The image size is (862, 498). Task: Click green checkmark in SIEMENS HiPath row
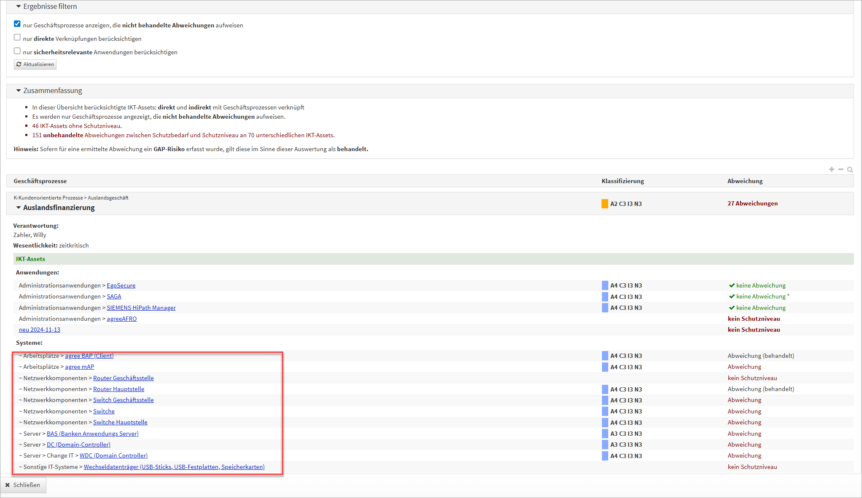732,308
